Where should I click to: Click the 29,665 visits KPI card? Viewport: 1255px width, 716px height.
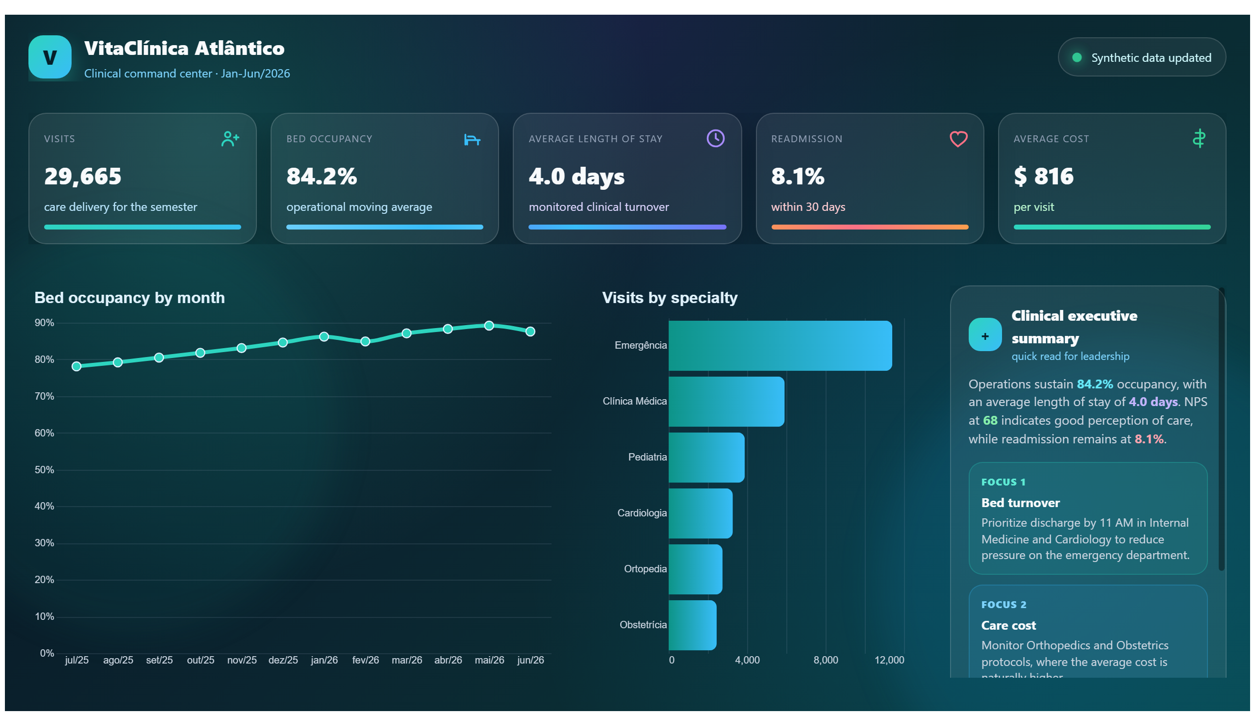[143, 179]
